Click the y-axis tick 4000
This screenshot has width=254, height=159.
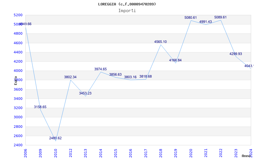click(x=18, y=71)
